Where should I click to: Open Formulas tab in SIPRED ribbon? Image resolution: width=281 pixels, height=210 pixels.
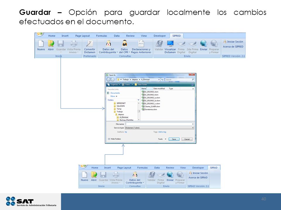[102, 36]
